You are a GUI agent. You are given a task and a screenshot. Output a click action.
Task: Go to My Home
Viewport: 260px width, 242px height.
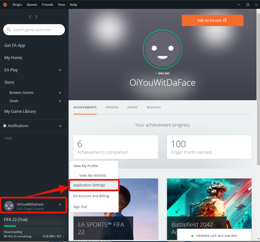point(13,58)
